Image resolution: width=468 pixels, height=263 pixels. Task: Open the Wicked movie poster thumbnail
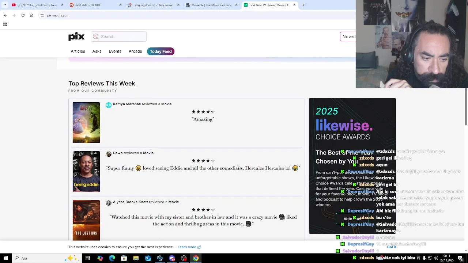point(86,123)
